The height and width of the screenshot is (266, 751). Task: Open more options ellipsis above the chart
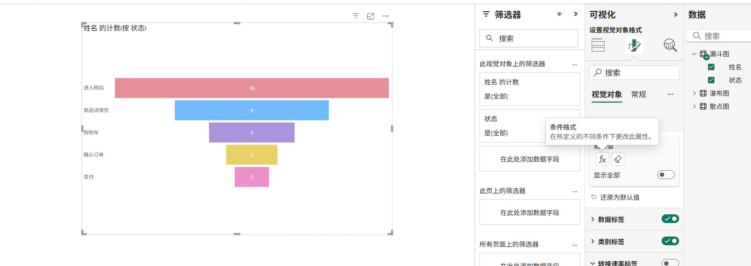(x=385, y=16)
